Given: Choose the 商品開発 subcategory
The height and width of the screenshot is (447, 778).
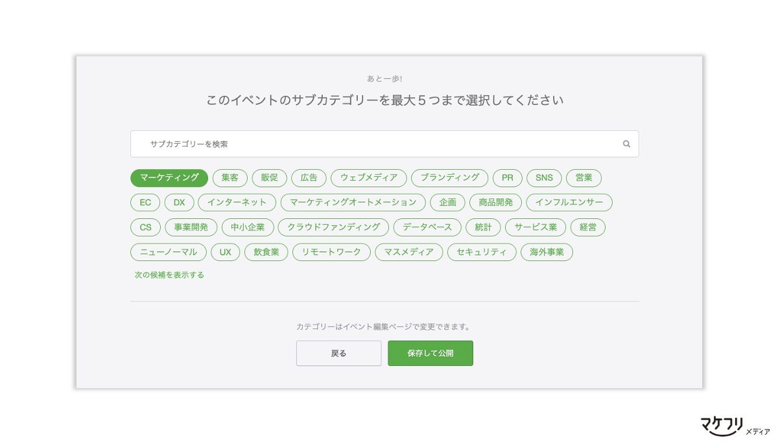Looking at the screenshot, I should (496, 203).
